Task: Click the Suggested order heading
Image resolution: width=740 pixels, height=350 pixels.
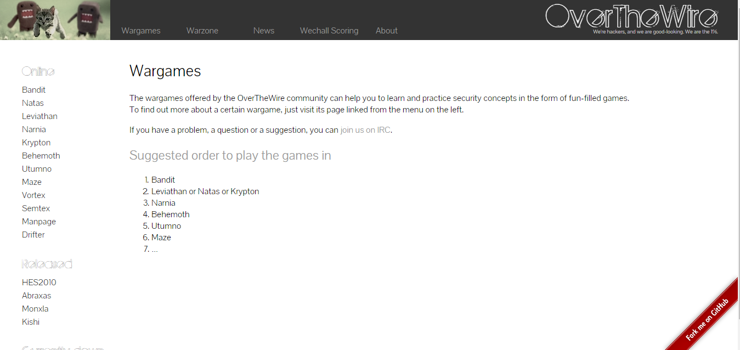Action: click(230, 155)
